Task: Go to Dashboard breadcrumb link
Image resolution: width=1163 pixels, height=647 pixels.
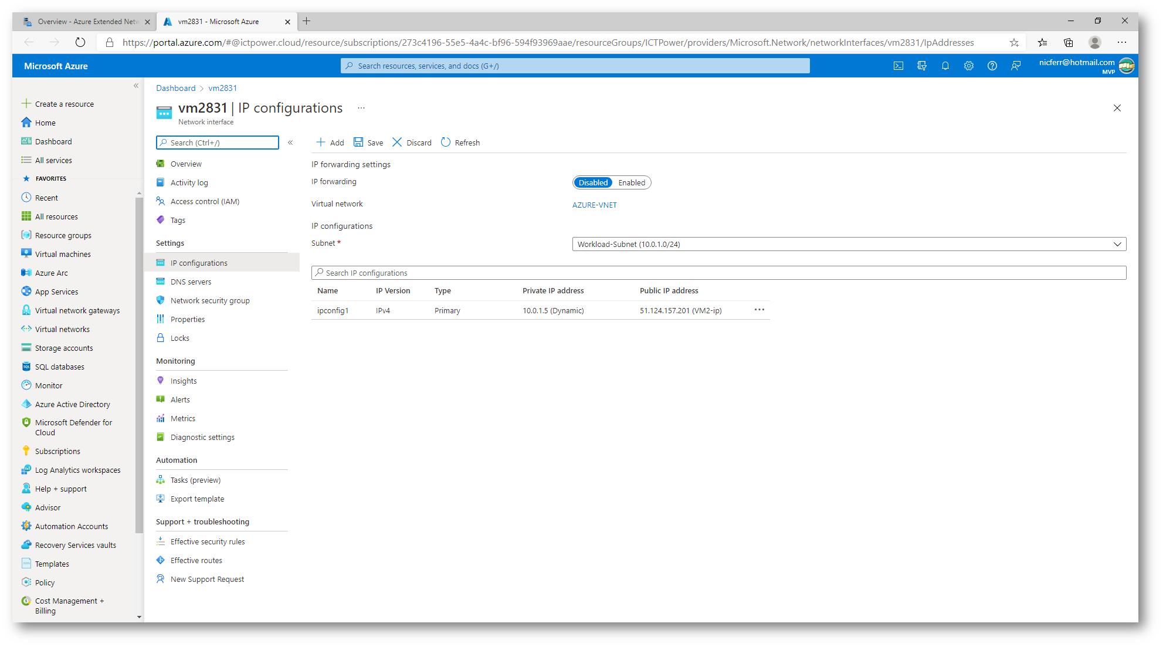Action: point(175,88)
